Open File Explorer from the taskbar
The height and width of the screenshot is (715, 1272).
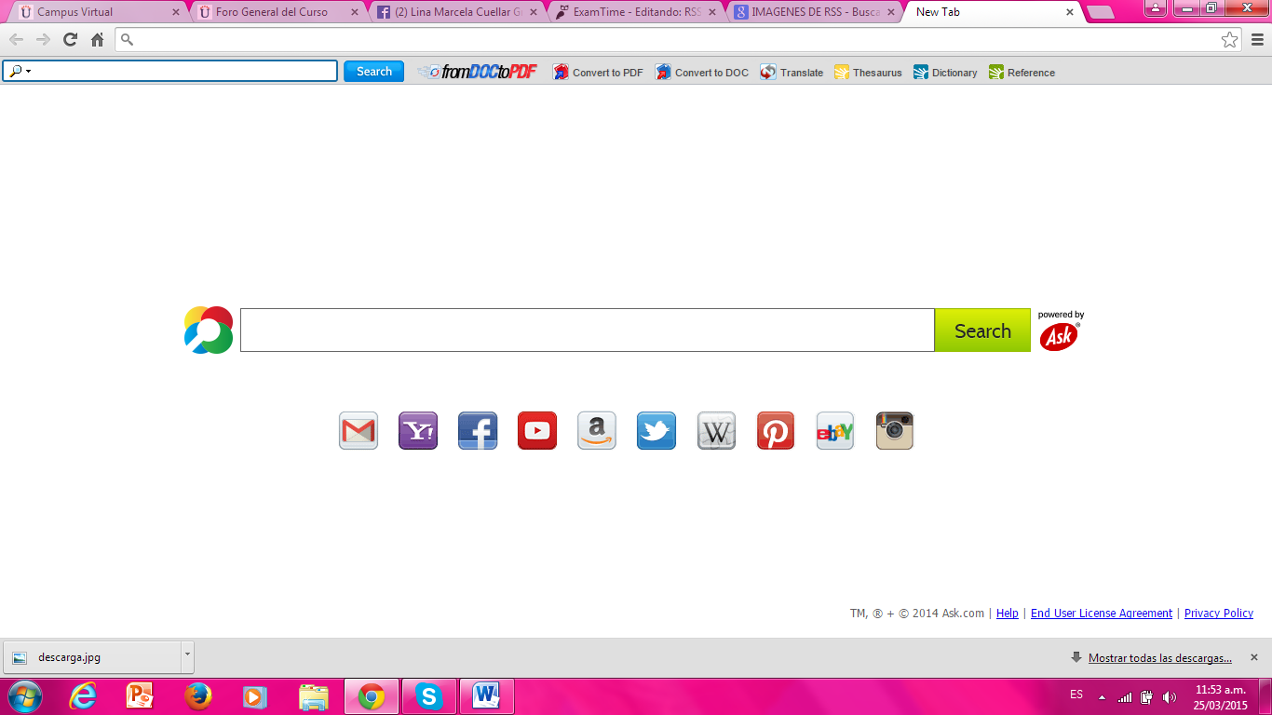pyautogui.click(x=314, y=696)
